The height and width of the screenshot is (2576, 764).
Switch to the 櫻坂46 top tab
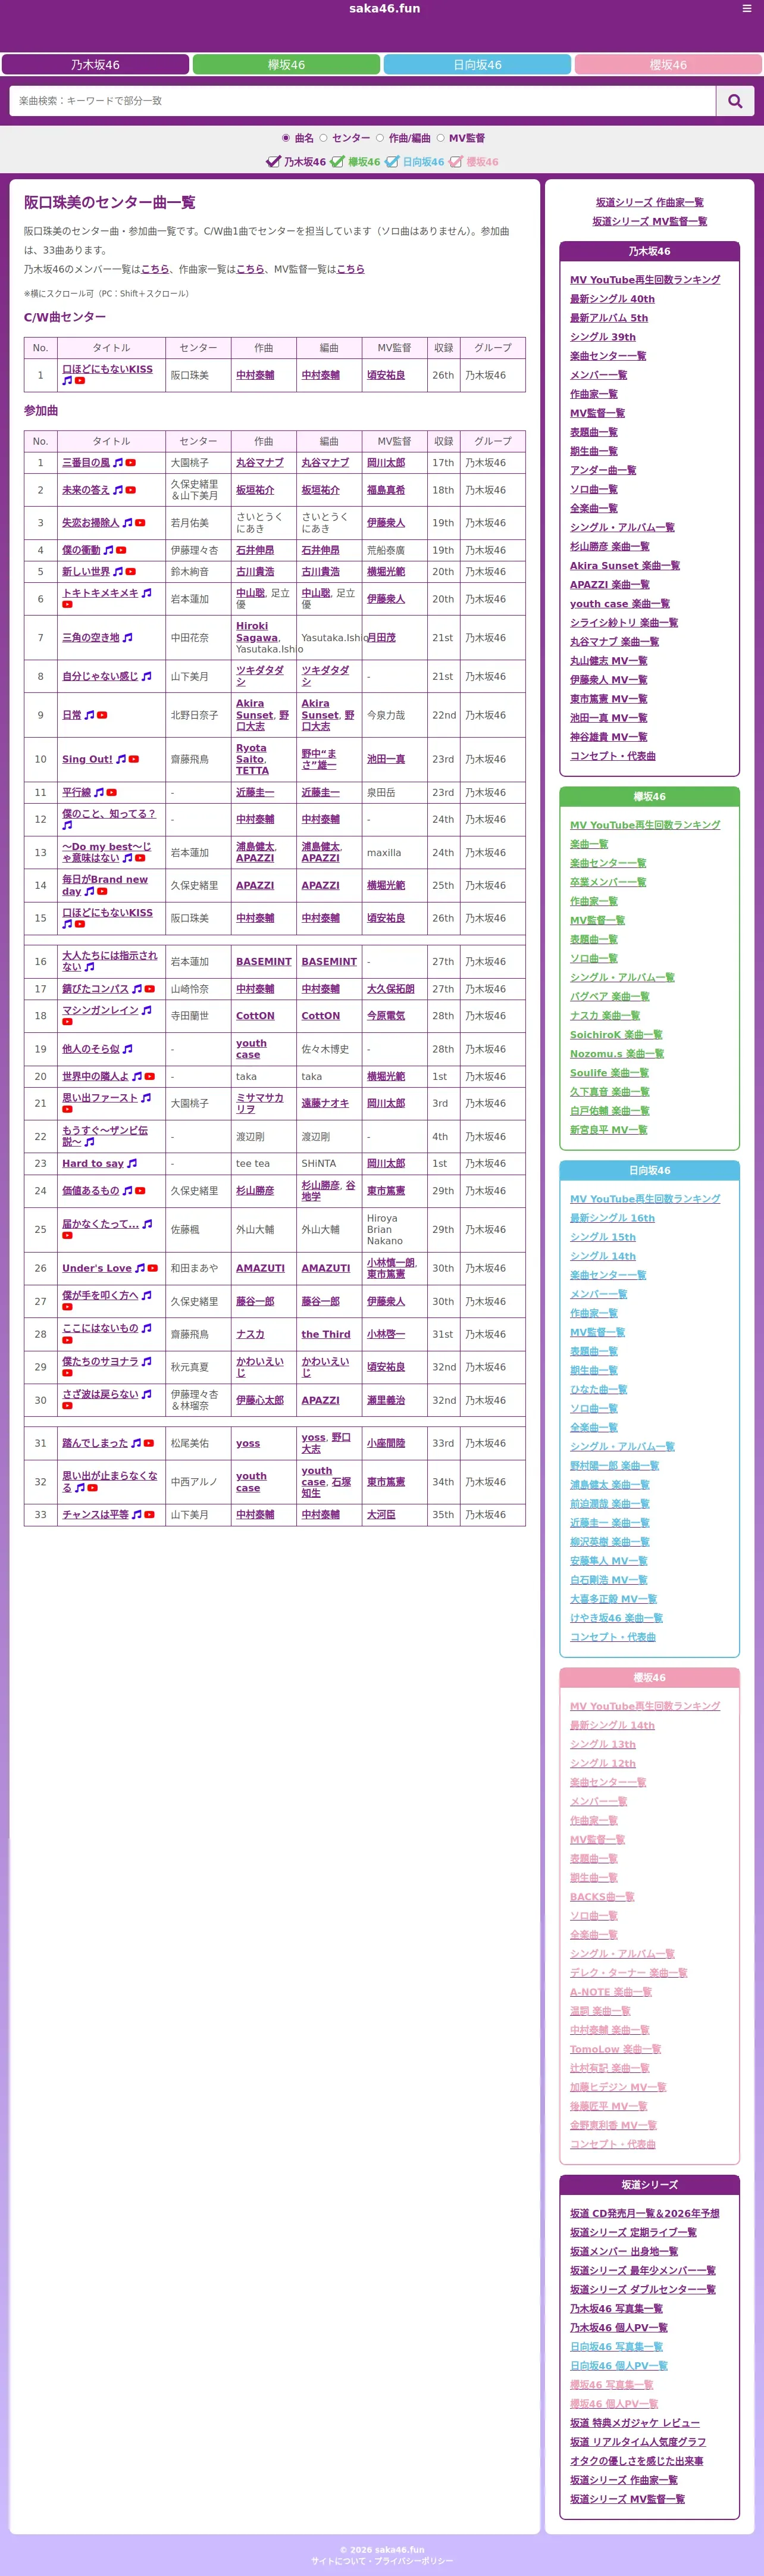click(x=668, y=65)
